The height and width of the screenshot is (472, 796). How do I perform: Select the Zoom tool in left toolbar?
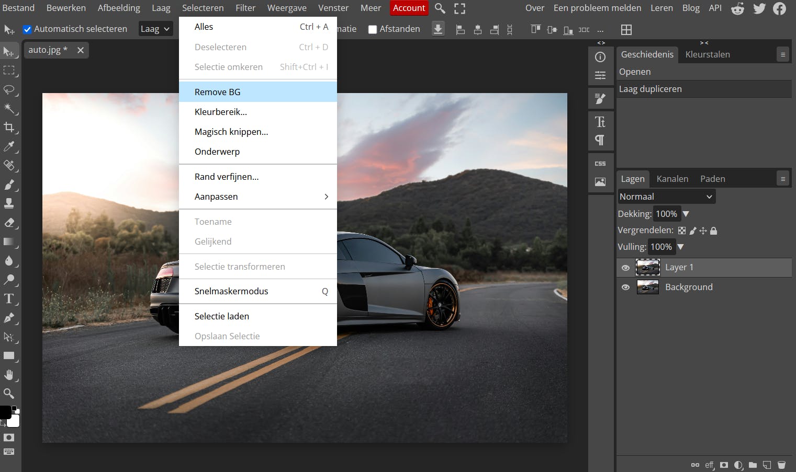tap(9, 394)
